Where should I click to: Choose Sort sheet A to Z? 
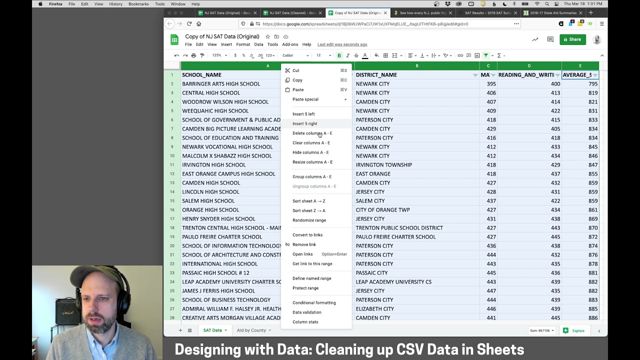(x=316, y=201)
